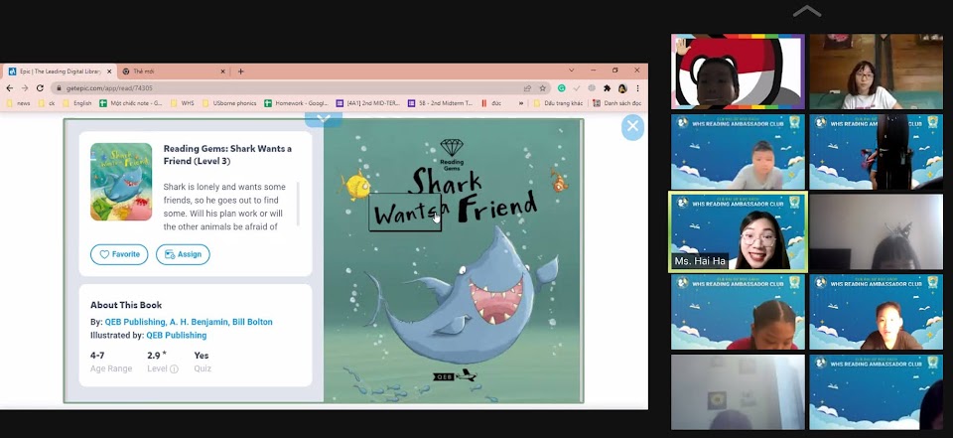953x438 pixels.
Task: Open the tab search dropdown chevron
Action: click(x=572, y=71)
